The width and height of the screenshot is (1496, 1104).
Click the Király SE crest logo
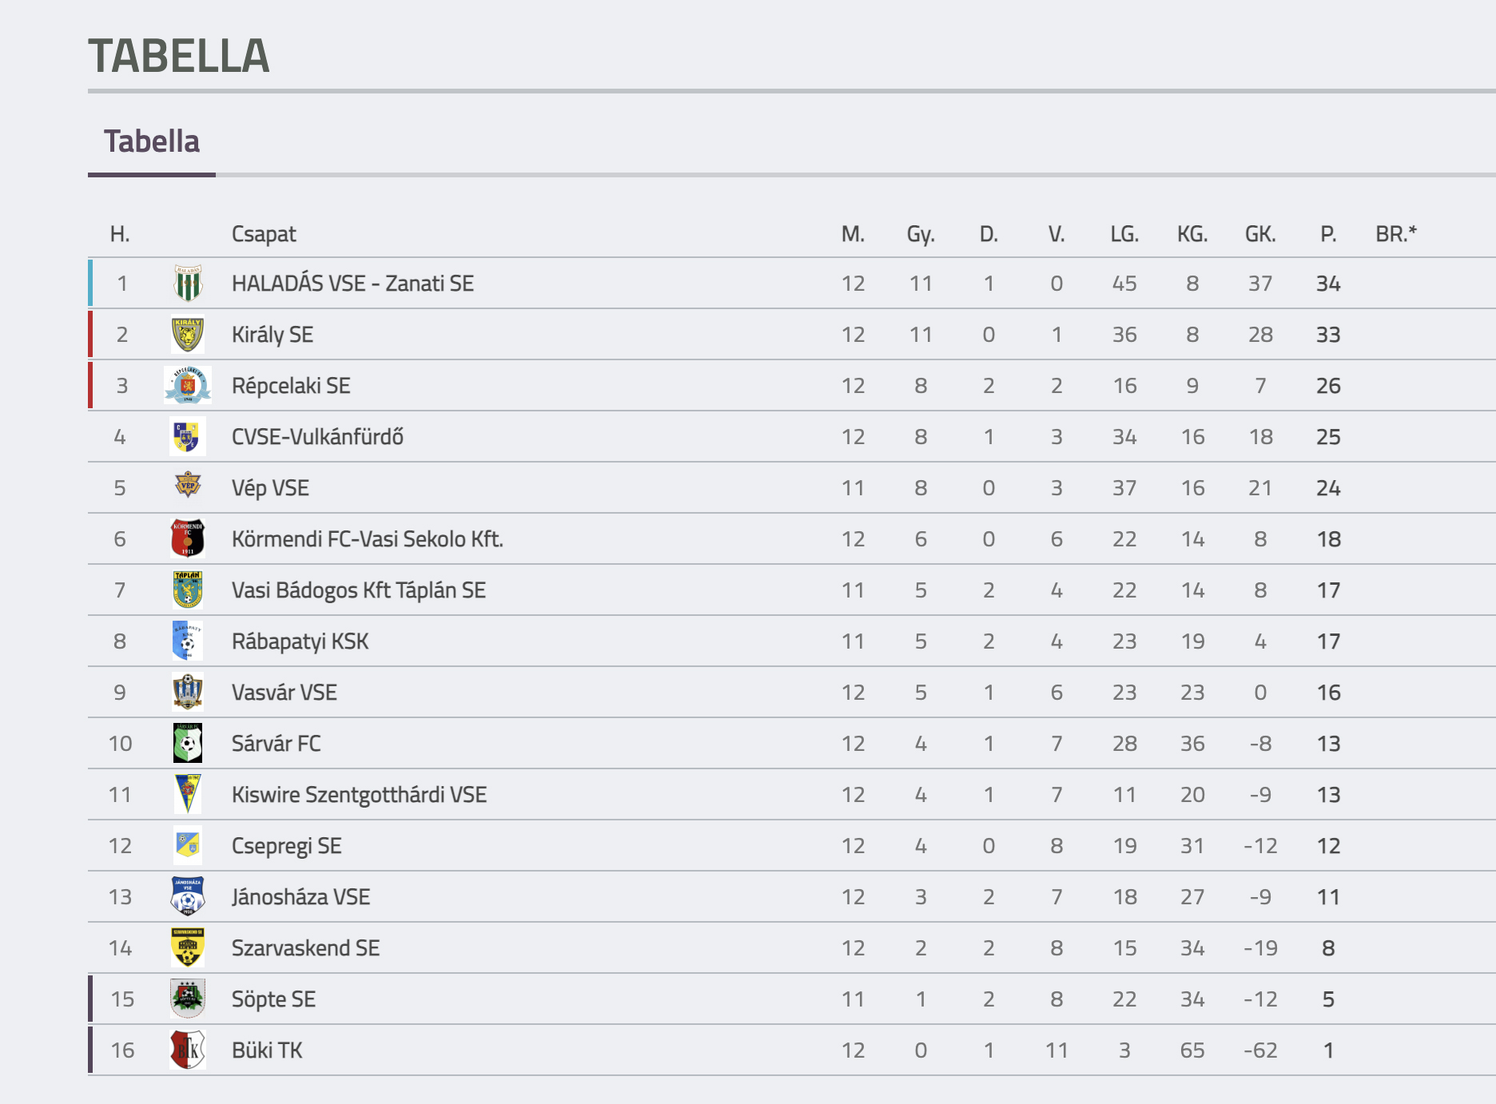(188, 335)
